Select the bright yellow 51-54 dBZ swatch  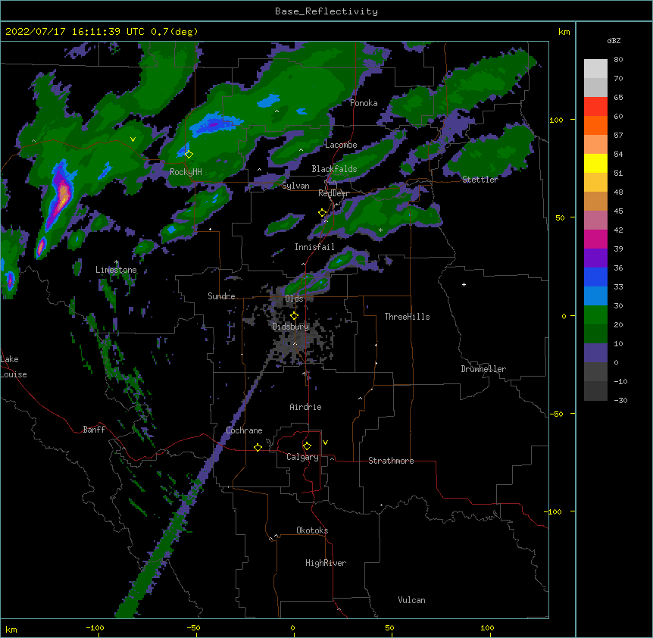tap(595, 163)
